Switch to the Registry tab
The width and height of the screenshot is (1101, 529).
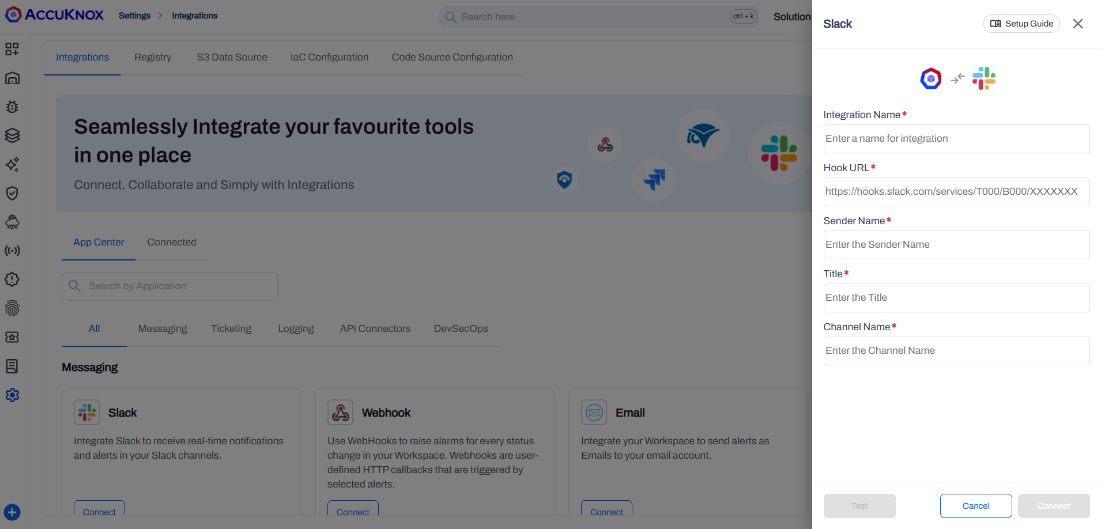(153, 57)
